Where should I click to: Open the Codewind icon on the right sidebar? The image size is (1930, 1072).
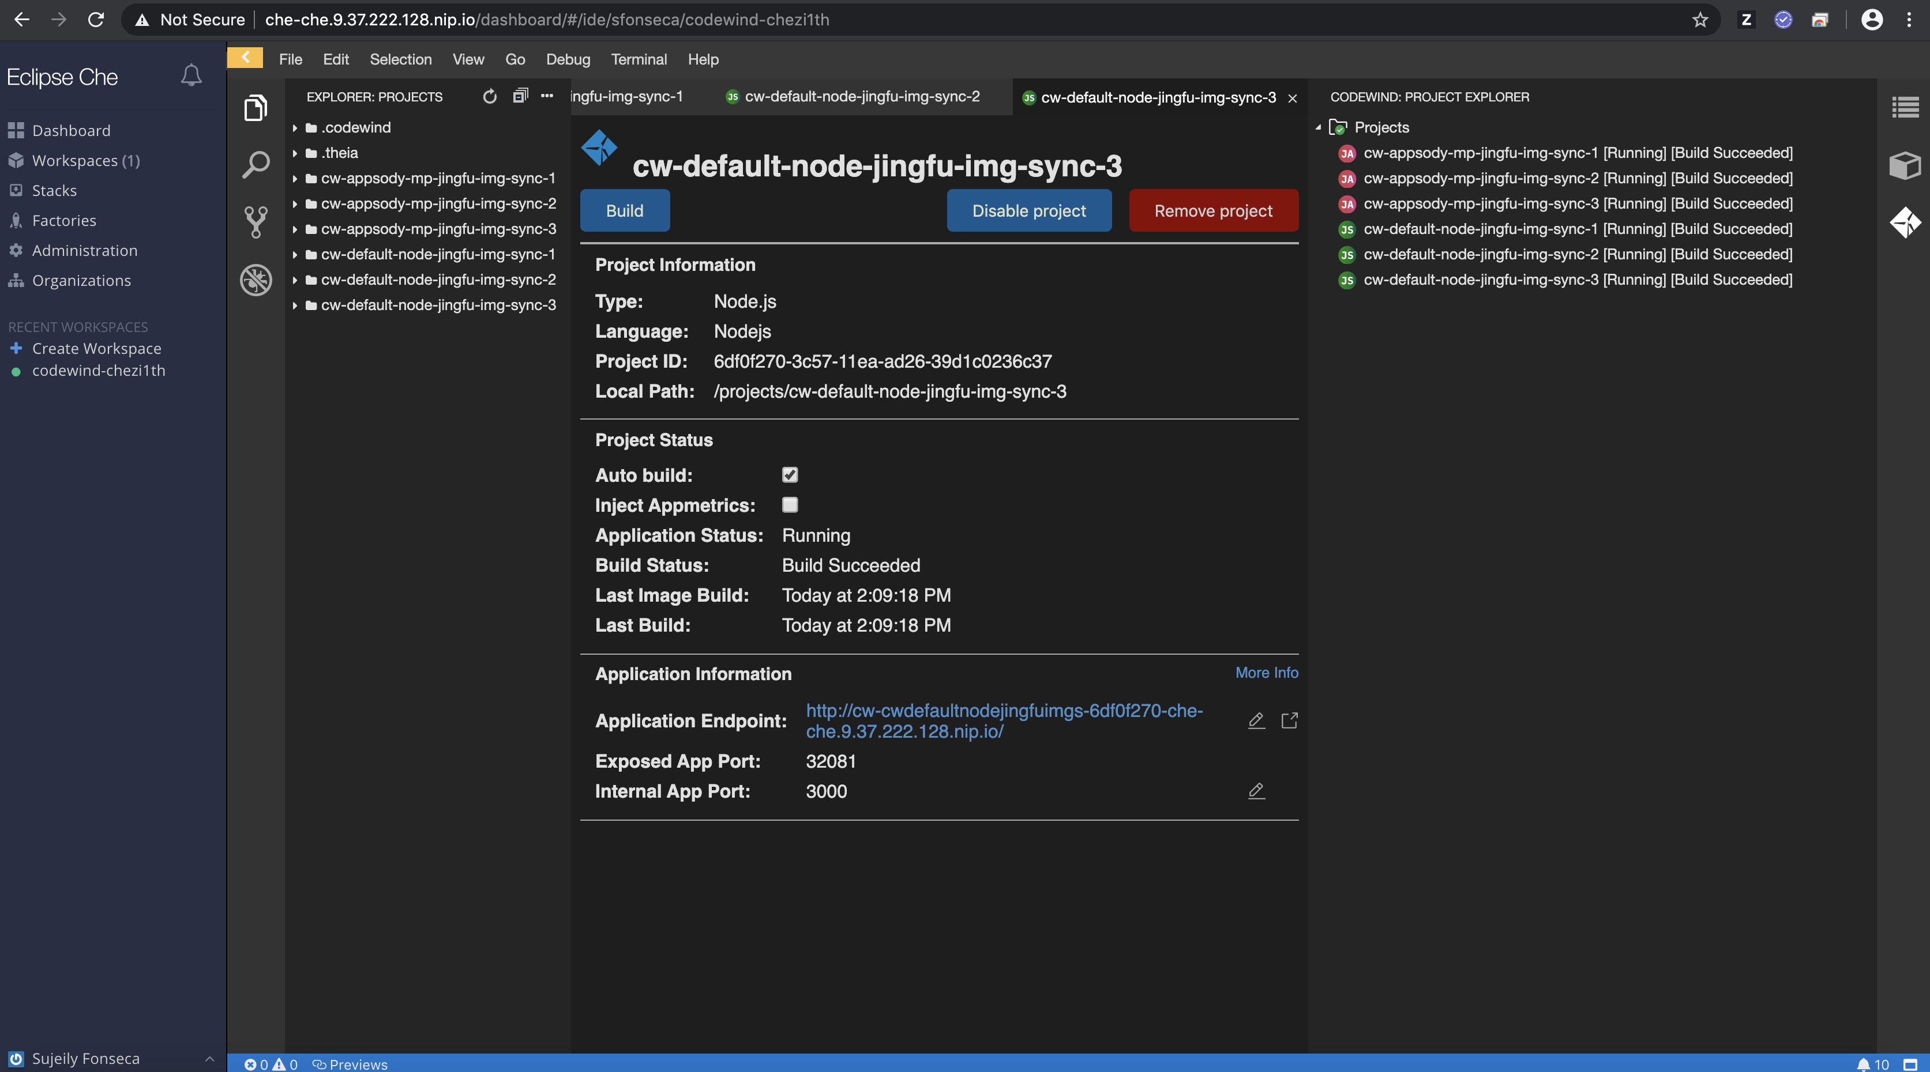pos(1906,222)
